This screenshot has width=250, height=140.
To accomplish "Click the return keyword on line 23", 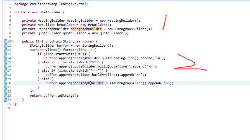I will click(36, 96).
